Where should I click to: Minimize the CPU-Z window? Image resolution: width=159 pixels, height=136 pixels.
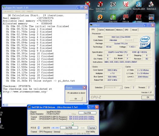click(145, 25)
